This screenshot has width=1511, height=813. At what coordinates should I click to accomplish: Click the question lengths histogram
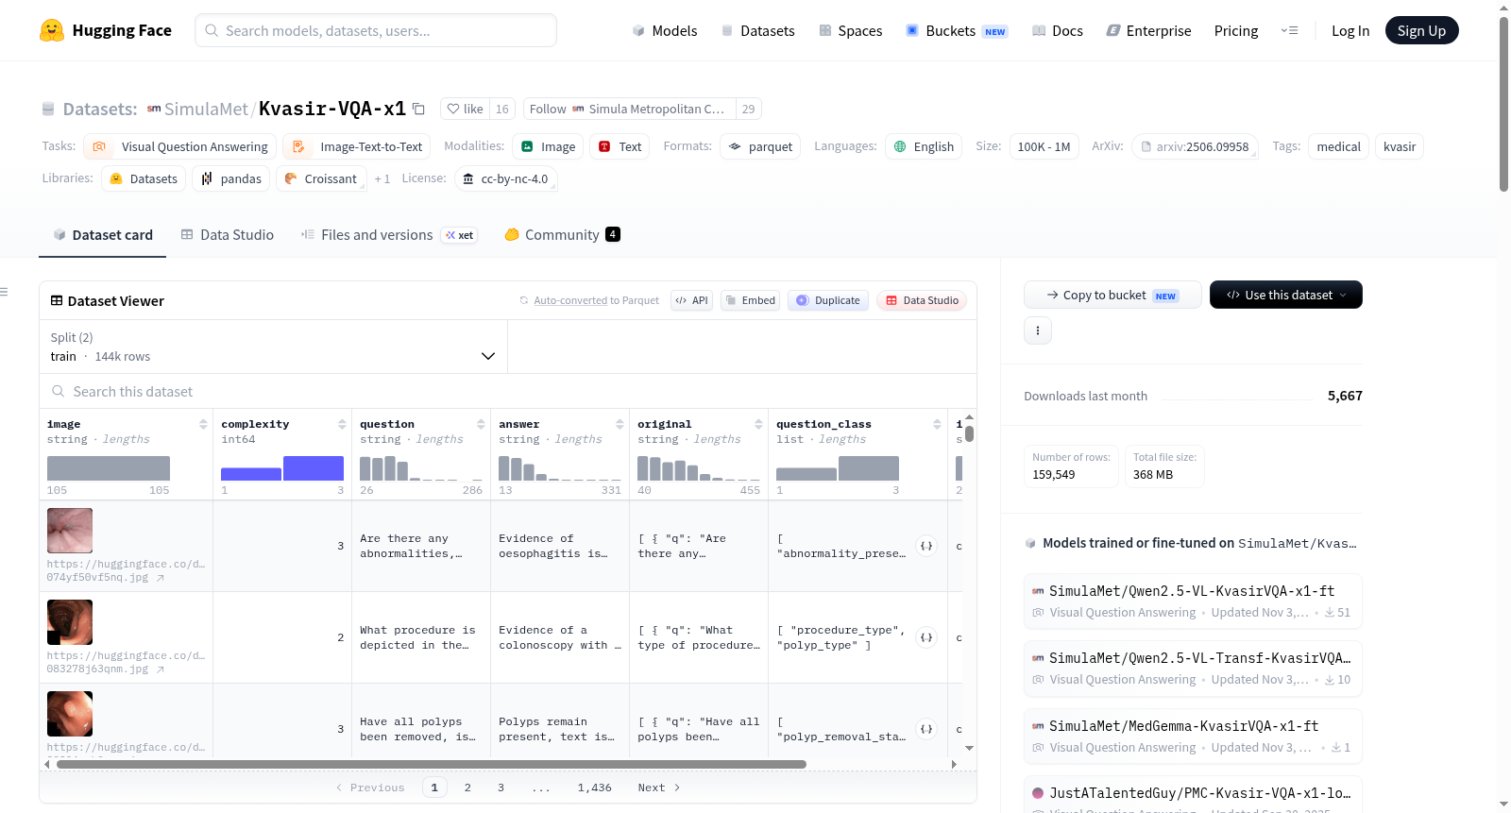[x=421, y=468]
